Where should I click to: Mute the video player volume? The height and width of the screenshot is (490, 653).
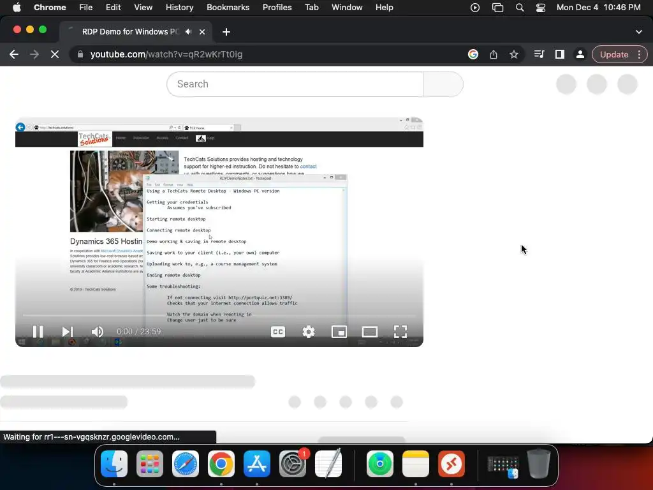pos(97,332)
